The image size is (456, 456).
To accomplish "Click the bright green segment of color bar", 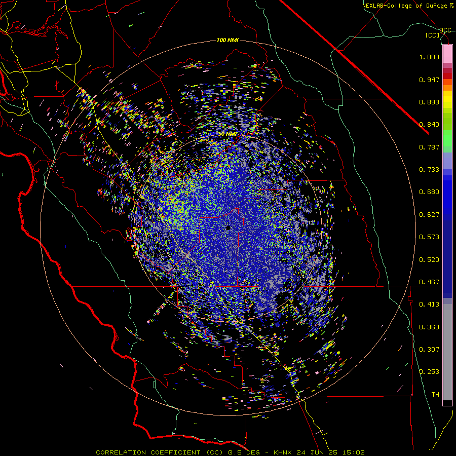I will (x=447, y=138).
